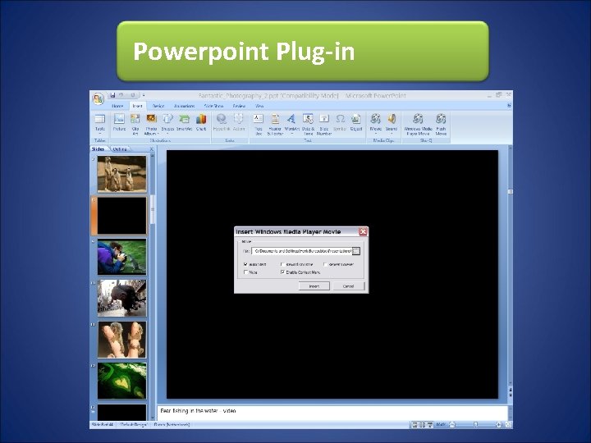Image resolution: width=591 pixels, height=443 pixels.
Task: Insert a SmartArt graphic
Action: 184,122
